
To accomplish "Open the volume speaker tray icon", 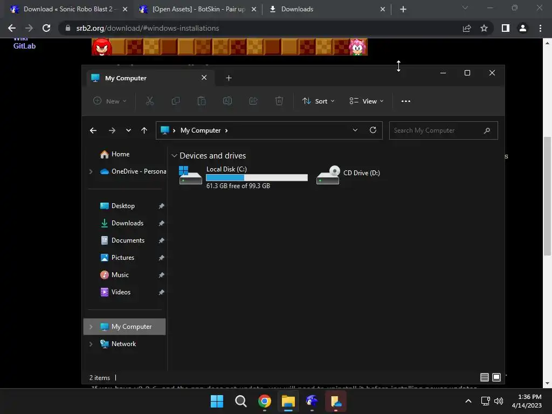I will (x=499, y=401).
